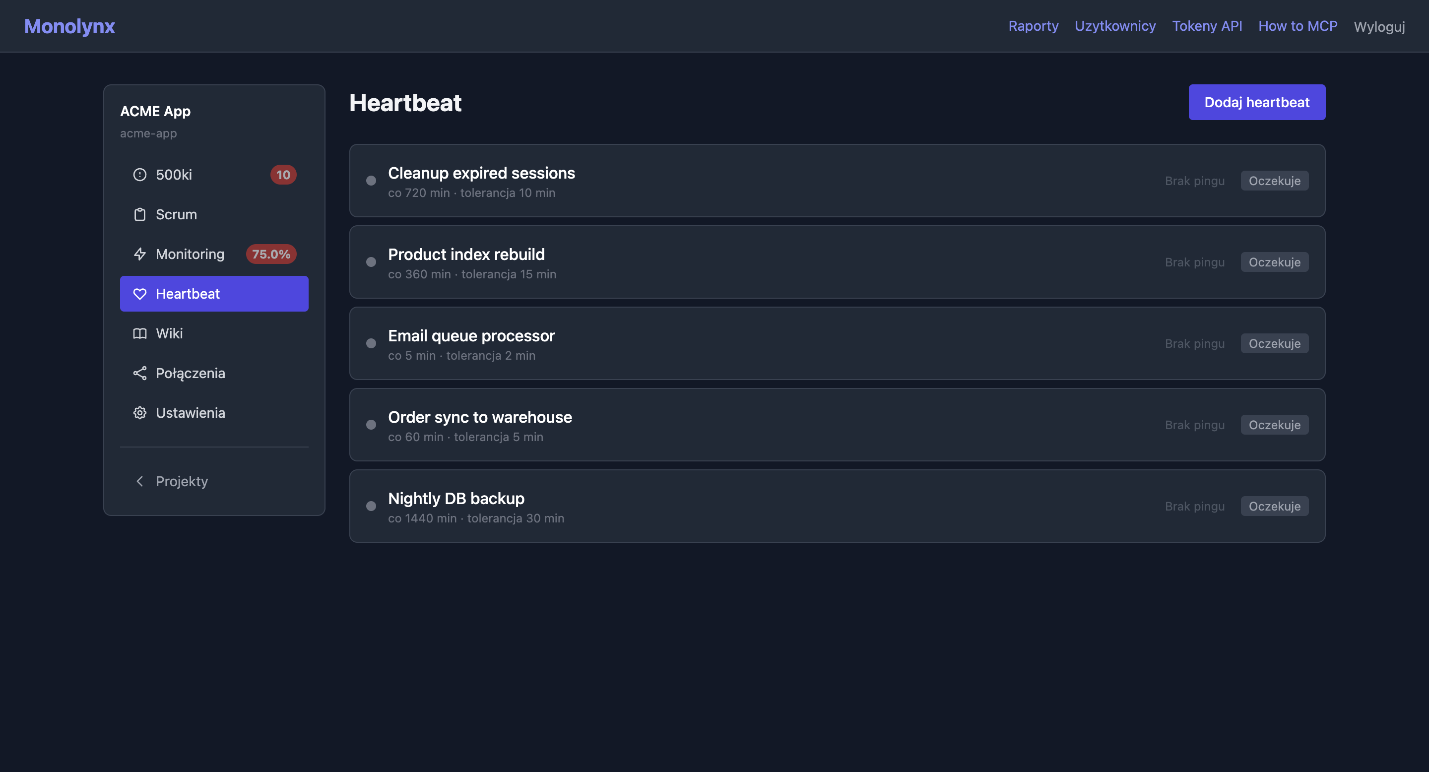
Task: Click the Wiki open book icon
Action: 140,333
